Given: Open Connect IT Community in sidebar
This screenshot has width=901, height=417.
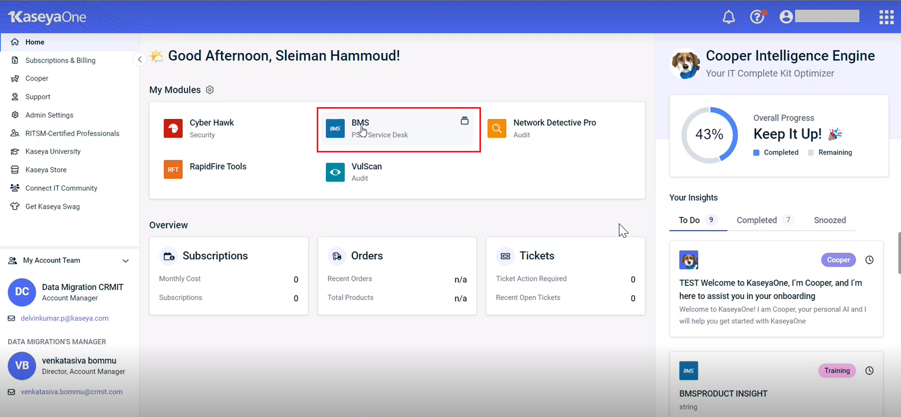Looking at the screenshot, I should (x=69, y=188).
